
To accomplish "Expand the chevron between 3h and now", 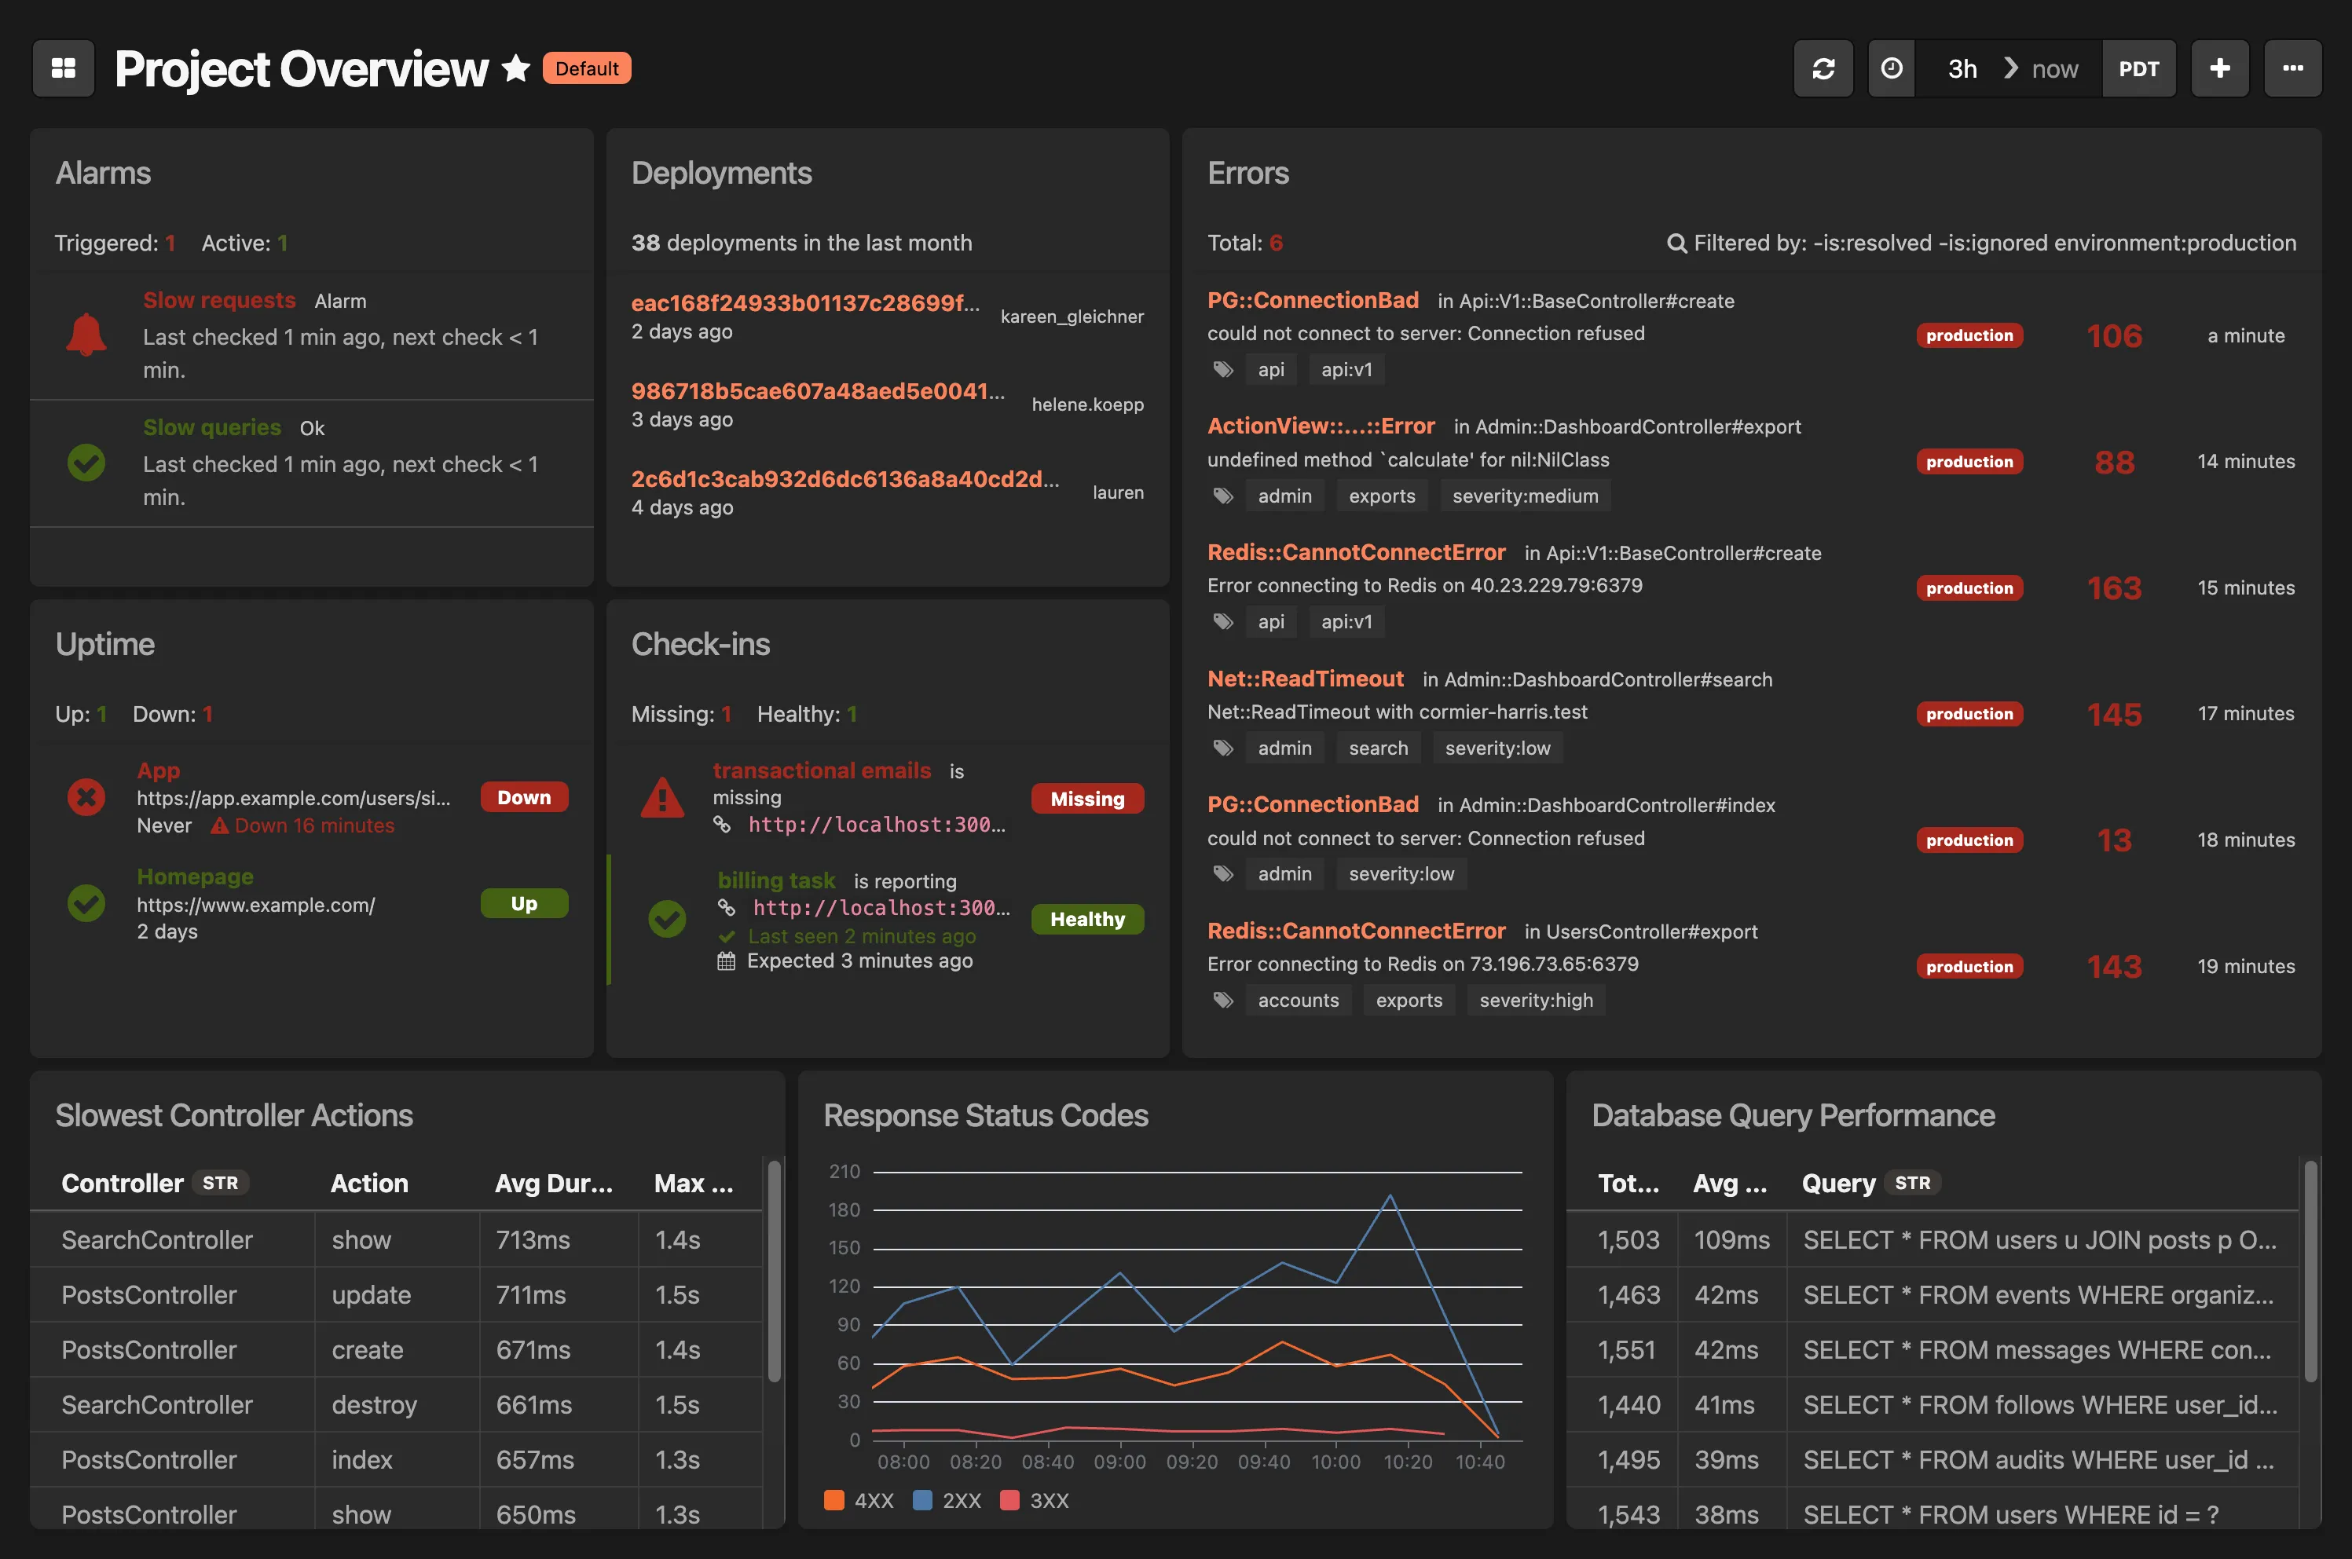I will (2011, 68).
